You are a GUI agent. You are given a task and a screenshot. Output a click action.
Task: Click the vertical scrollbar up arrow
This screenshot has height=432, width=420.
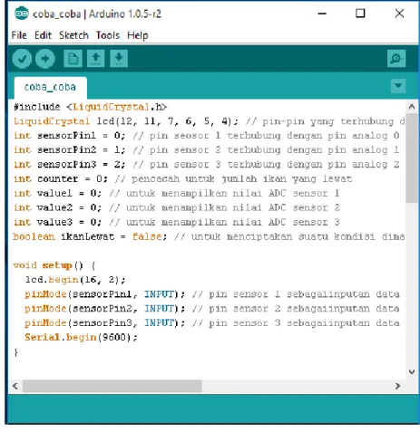(412, 107)
